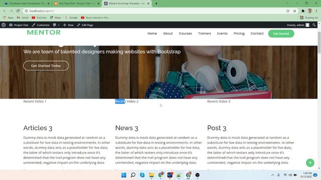Open the Apps bookmark shortcut
Viewport: 321px width, 180px height.
[x=9, y=18]
